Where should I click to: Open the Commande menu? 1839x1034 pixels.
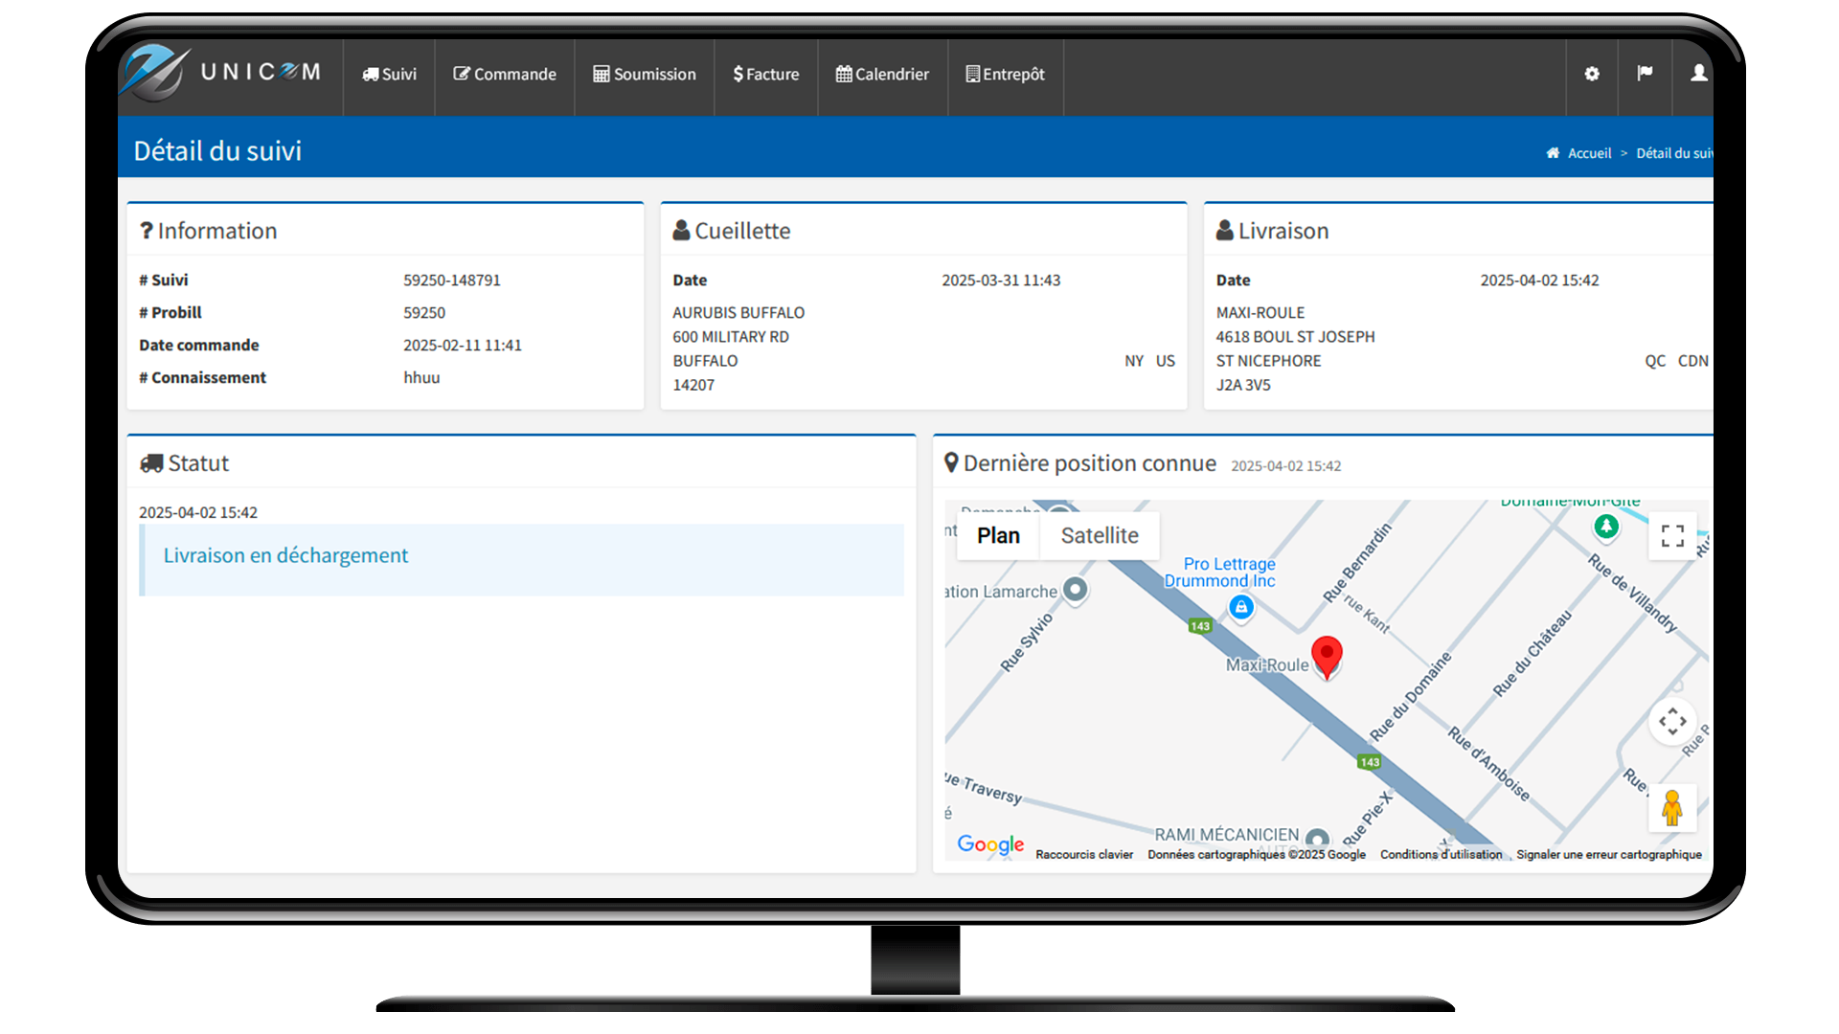click(x=505, y=74)
